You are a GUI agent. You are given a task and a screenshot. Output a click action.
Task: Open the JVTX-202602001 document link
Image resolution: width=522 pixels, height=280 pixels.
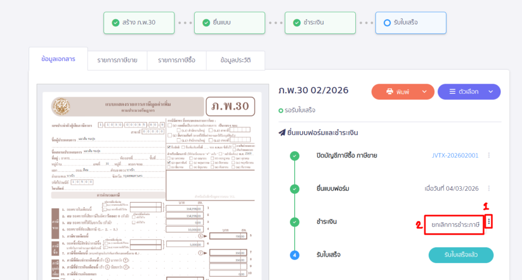click(455, 155)
